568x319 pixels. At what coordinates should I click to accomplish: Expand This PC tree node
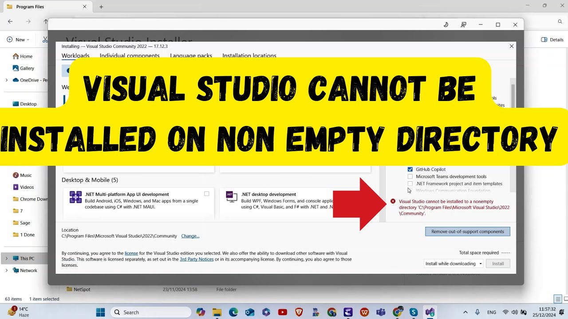(6, 258)
